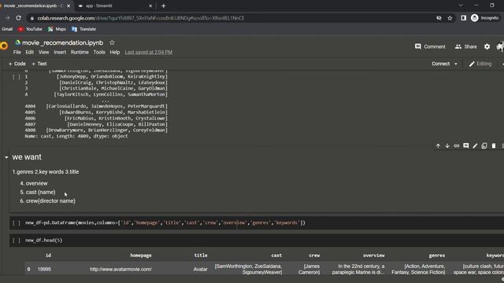Click the genres column header
Image resolution: width=504 pixels, height=283 pixels.
[x=437, y=255]
